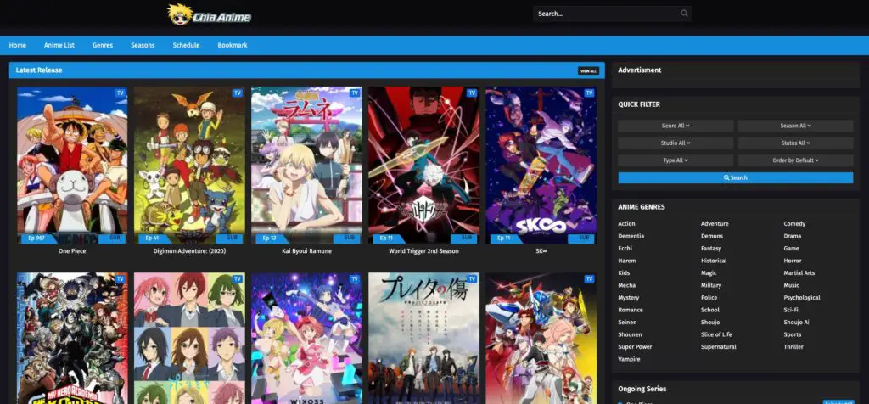Select the Ecchi genre
The height and width of the screenshot is (404, 869).
click(x=625, y=249)
